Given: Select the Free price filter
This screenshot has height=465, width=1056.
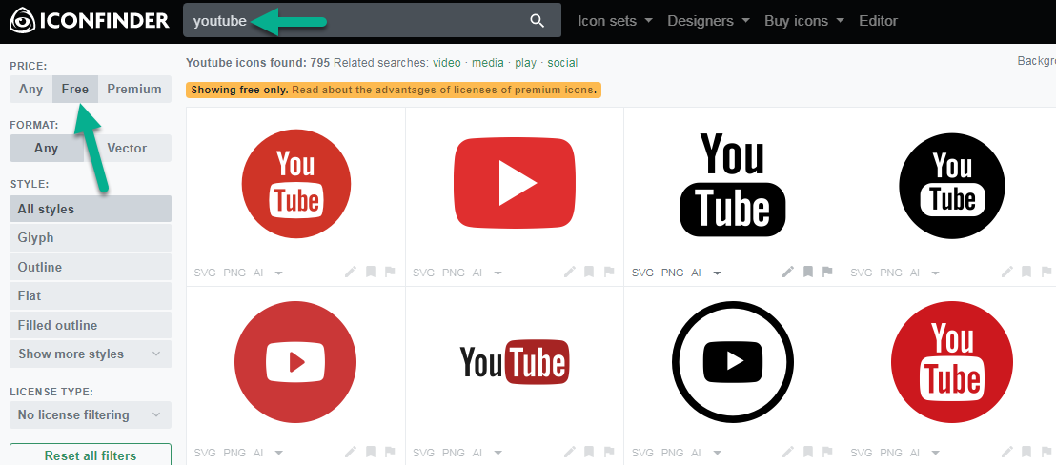Looking at the screenshot, I should (x=75, y=90).
